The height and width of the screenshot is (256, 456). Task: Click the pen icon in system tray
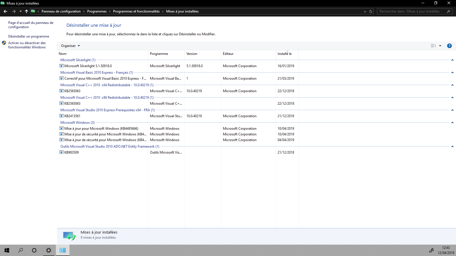click(x=431, y=250)
